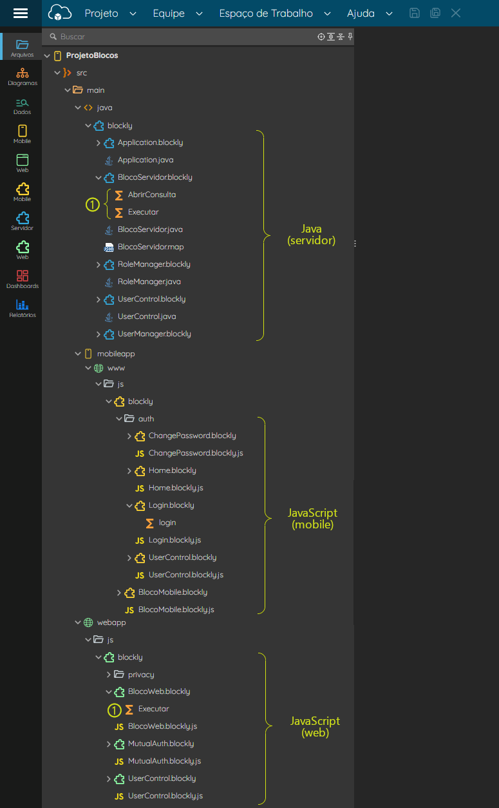Open the hamburger main menu
The height and width of the screenshot is (808, 499).
(x=21, y=13)
